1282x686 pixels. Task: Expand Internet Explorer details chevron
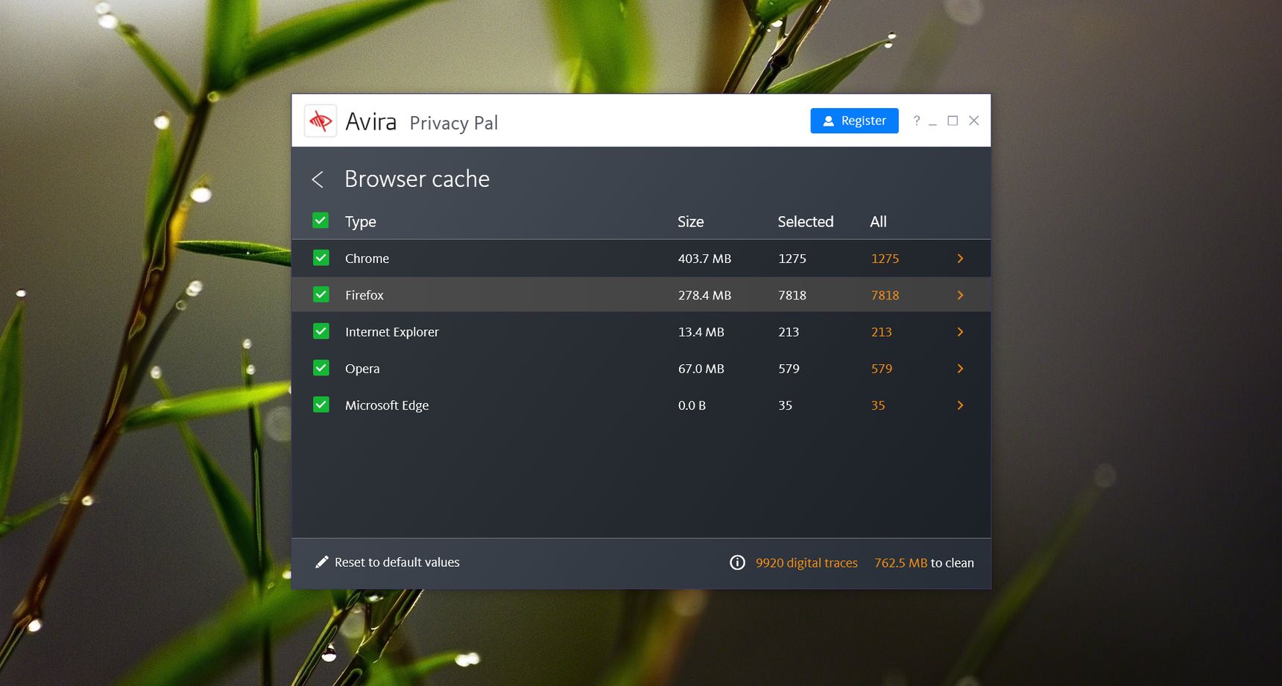click(x=960, y=332)
